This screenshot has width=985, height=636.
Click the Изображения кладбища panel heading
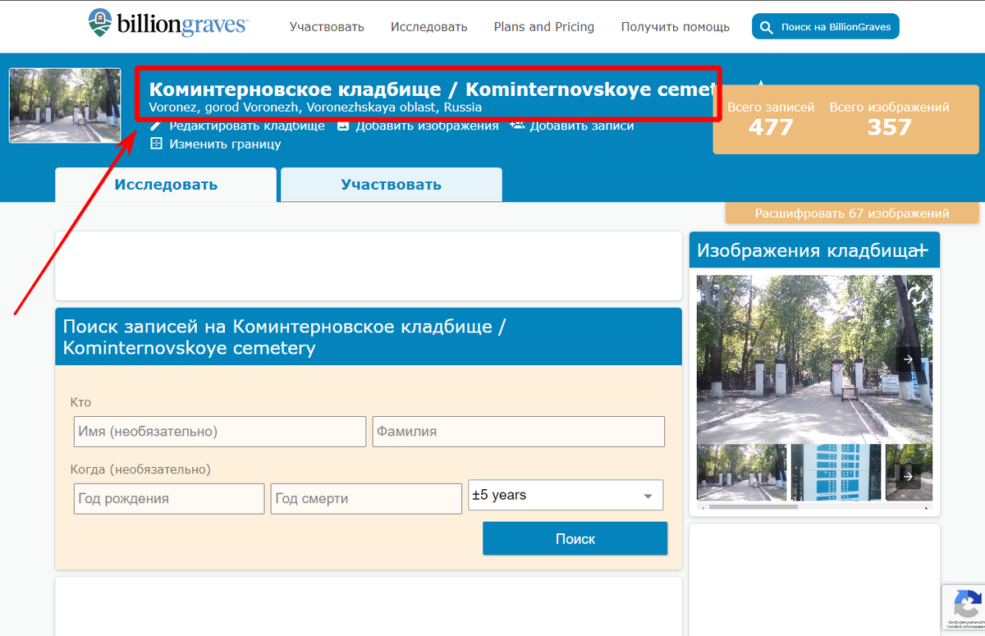(807, 250)
